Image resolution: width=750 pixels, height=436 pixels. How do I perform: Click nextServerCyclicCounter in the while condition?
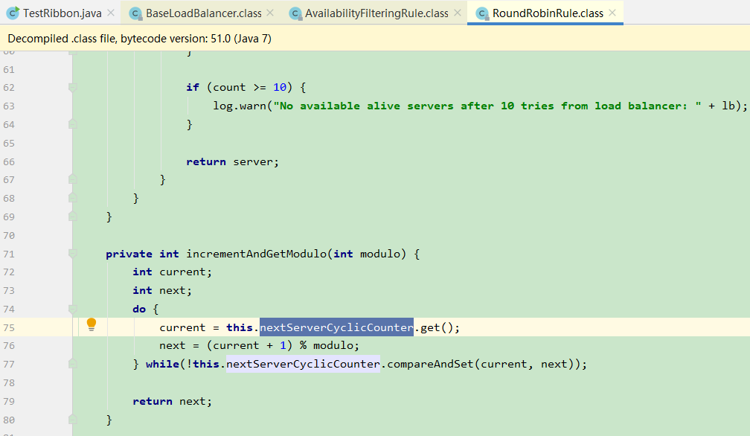point(304,364)
